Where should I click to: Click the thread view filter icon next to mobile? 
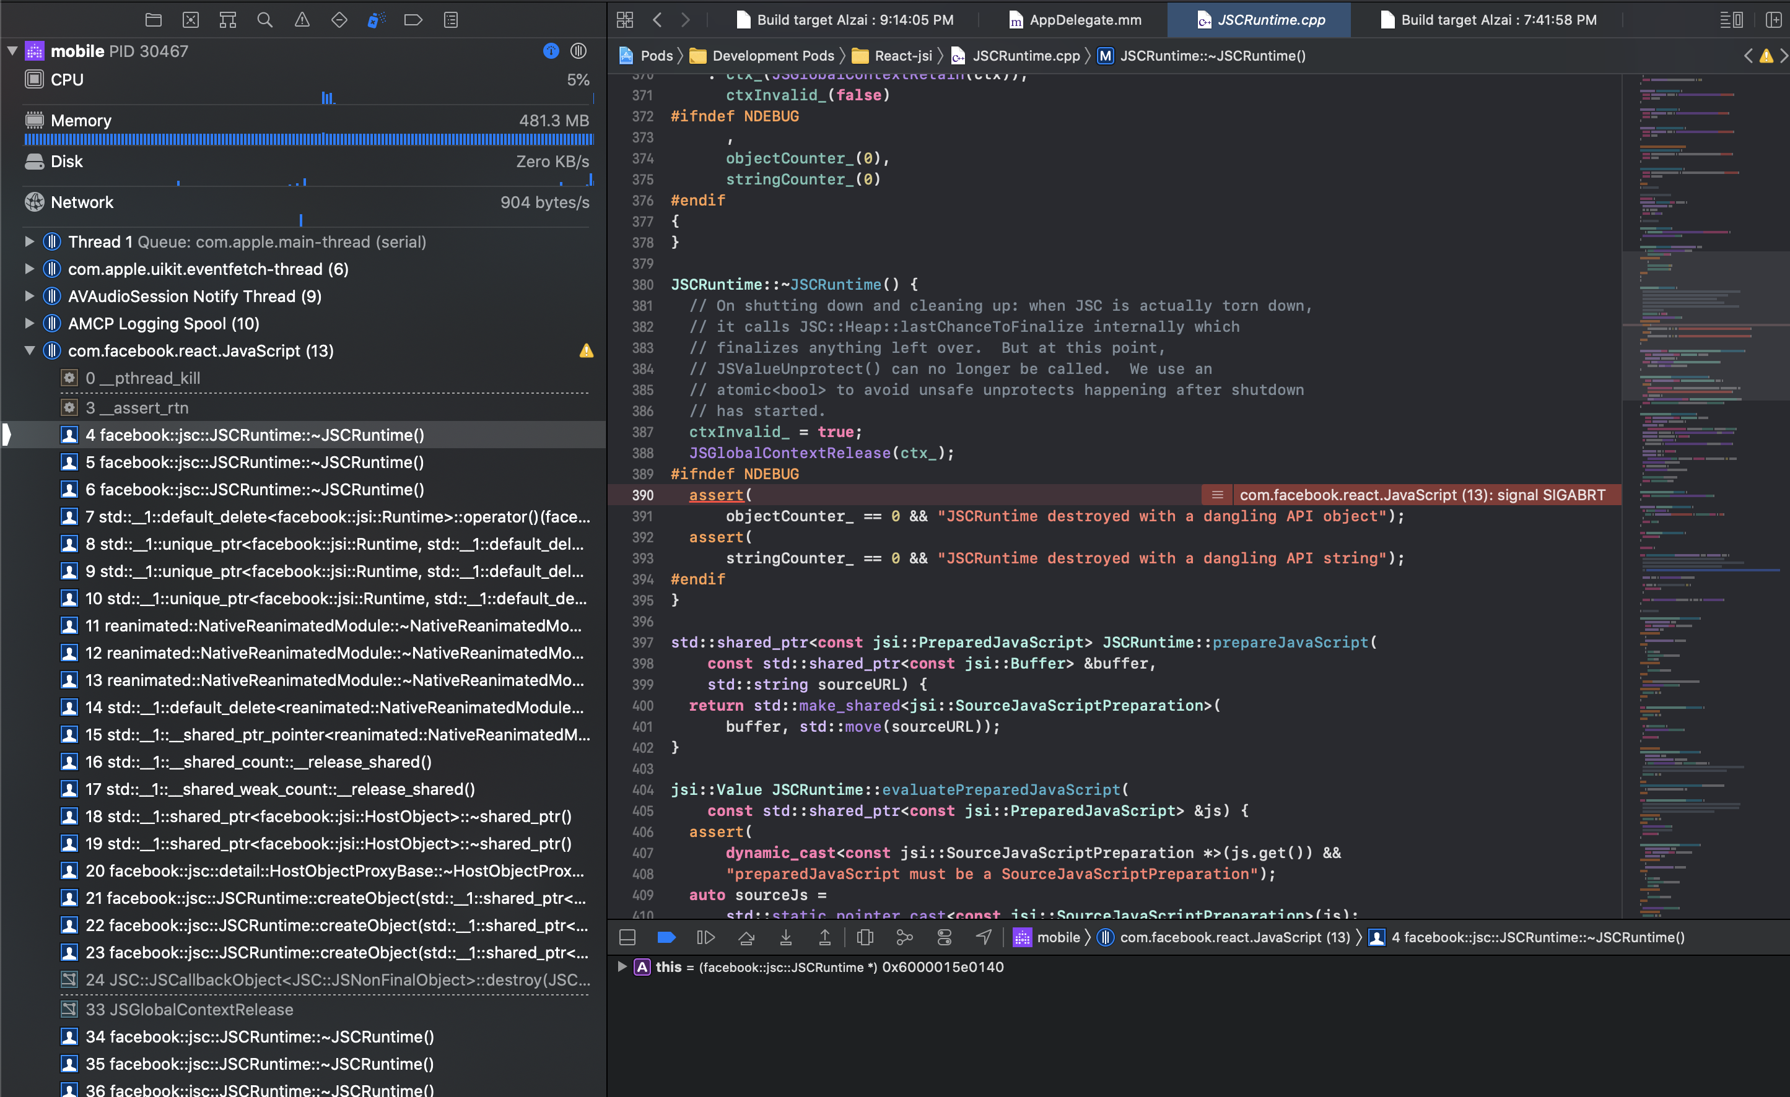pyautogui.click(x=578, y=51)
